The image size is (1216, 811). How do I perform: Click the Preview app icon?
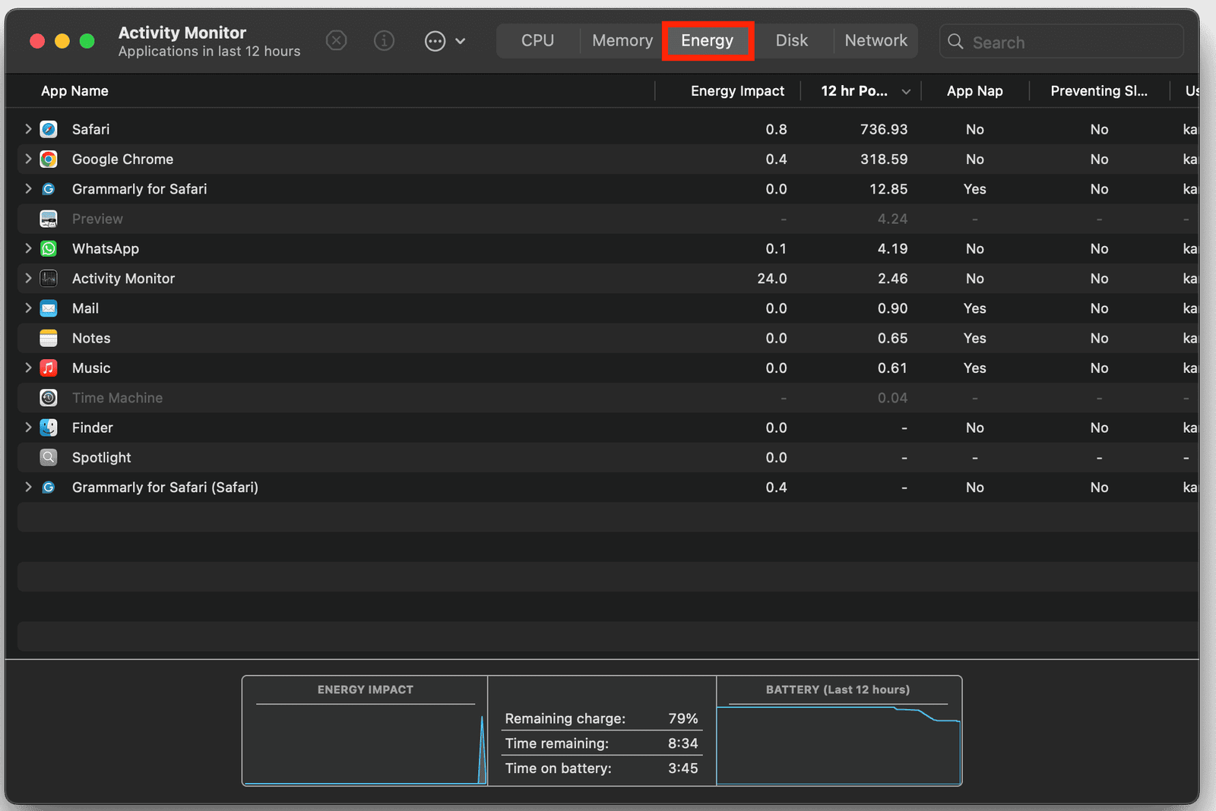pos(49,219)
